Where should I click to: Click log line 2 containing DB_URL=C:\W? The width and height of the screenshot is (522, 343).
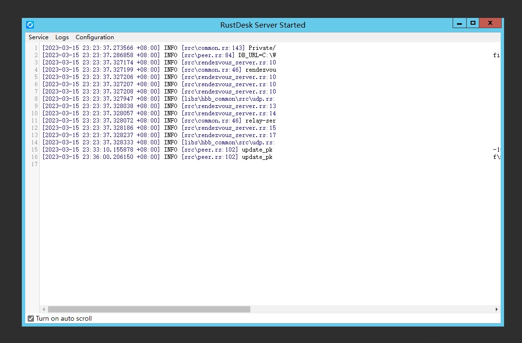(159, 55)
